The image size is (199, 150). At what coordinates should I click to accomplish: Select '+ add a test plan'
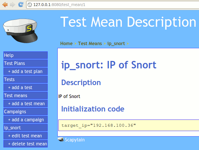coord(25,71)
